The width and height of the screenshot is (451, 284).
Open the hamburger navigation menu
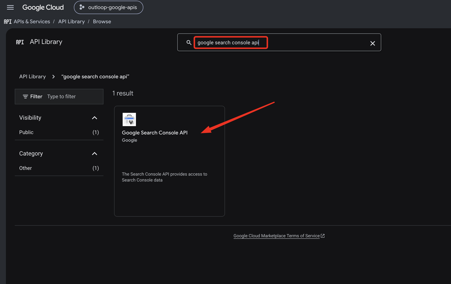pos(10,7)
